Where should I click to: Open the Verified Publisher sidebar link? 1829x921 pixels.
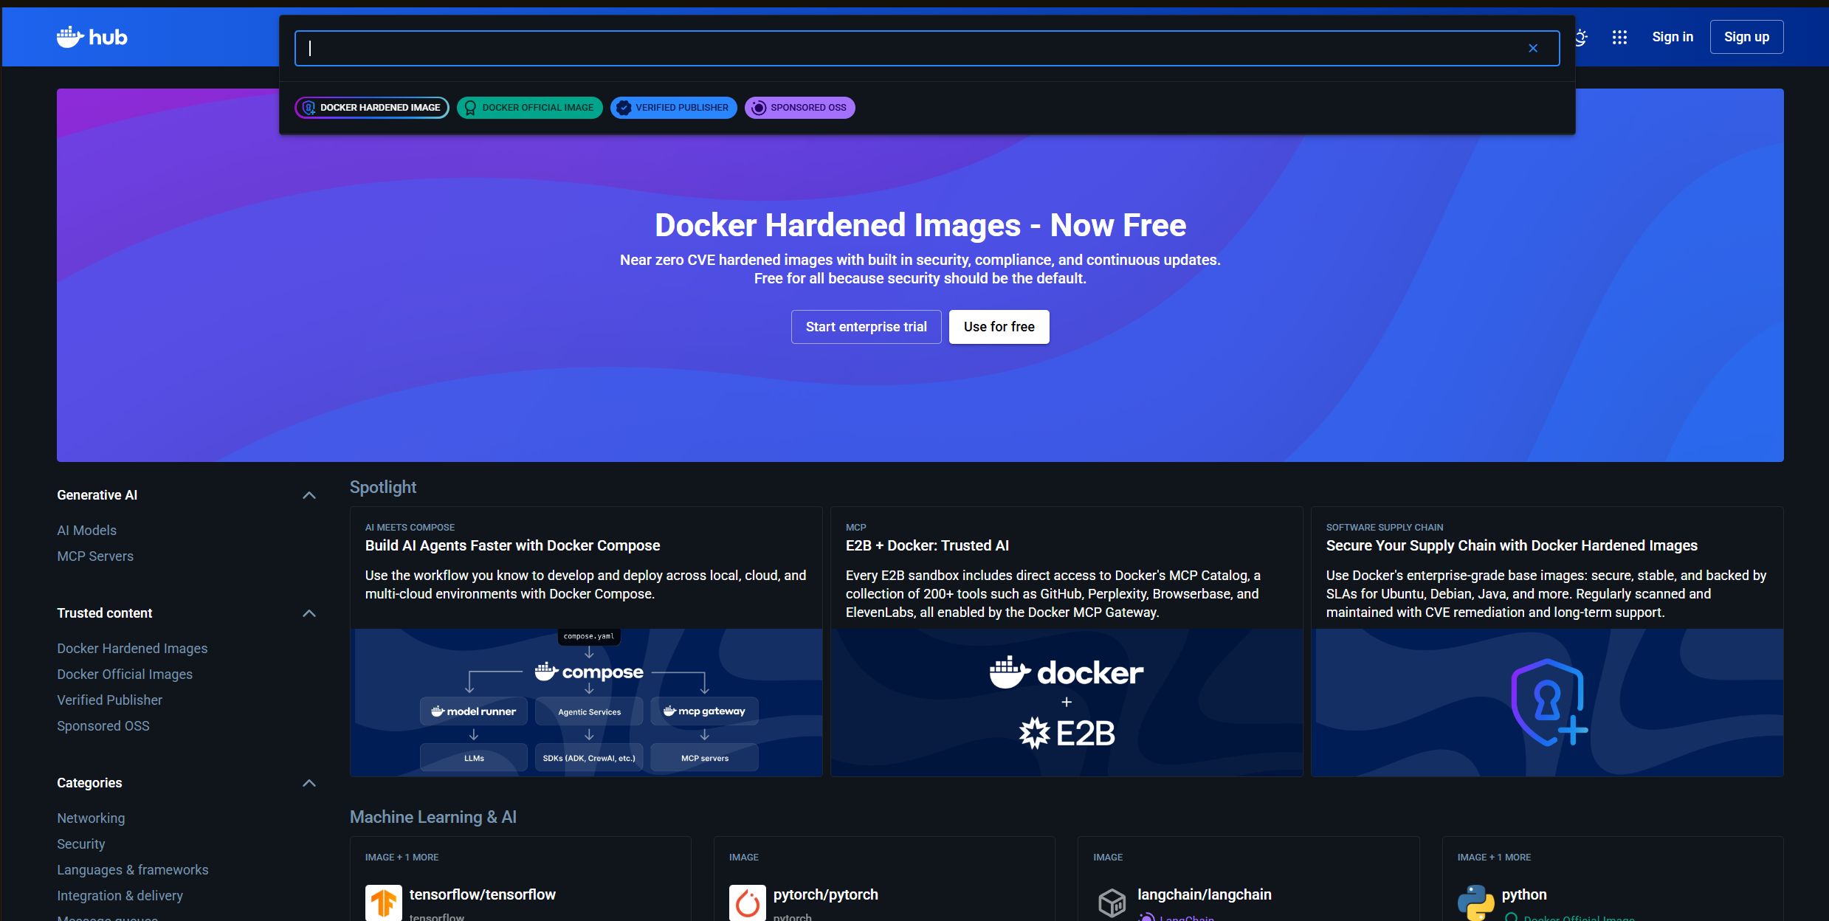click(x=110, y=700)
